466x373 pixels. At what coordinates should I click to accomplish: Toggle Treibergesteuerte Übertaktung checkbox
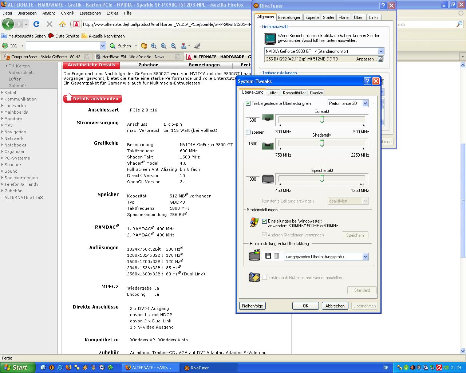point(248,103)
